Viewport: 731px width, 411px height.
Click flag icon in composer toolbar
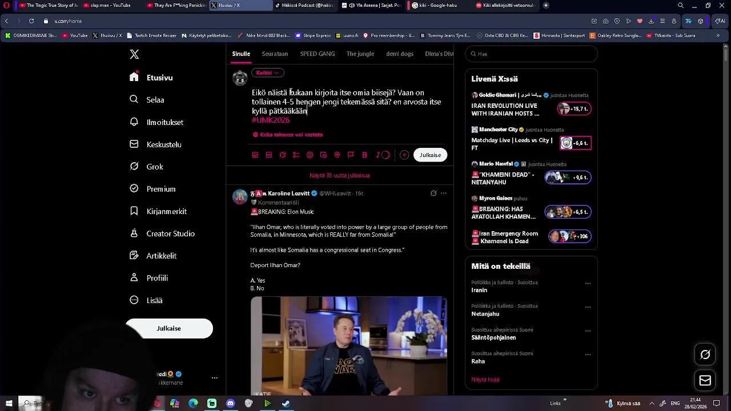pos(351,155)
